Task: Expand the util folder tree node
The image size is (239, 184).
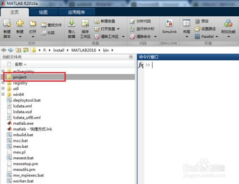Action: (3, 88)
